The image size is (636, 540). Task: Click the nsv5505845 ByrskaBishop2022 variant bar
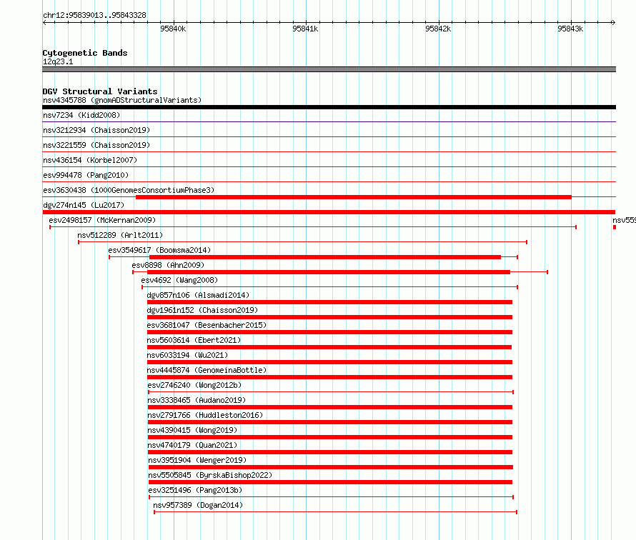(x=330, y=482)
